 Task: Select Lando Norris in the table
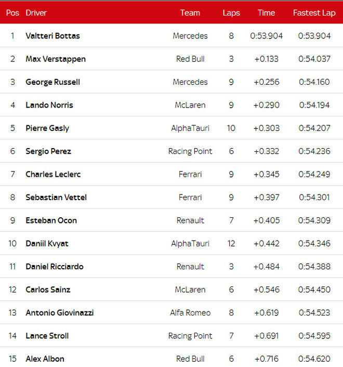click(49, 105)
